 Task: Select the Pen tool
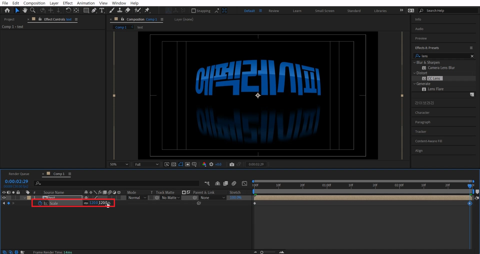point(94,10)
